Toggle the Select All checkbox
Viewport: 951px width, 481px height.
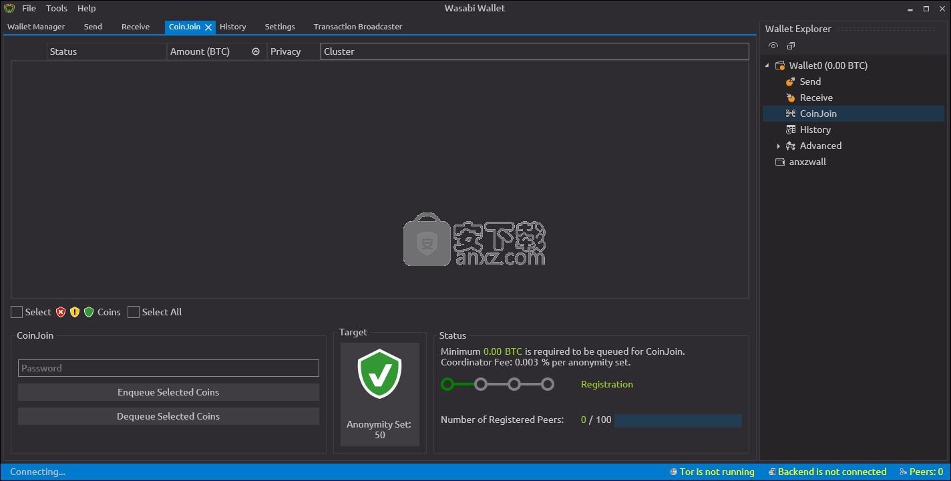(x=134, y=312)
